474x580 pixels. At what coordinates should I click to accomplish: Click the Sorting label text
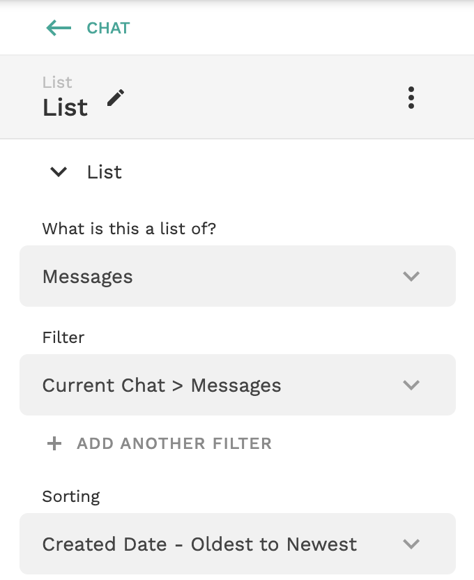(71, 497)
